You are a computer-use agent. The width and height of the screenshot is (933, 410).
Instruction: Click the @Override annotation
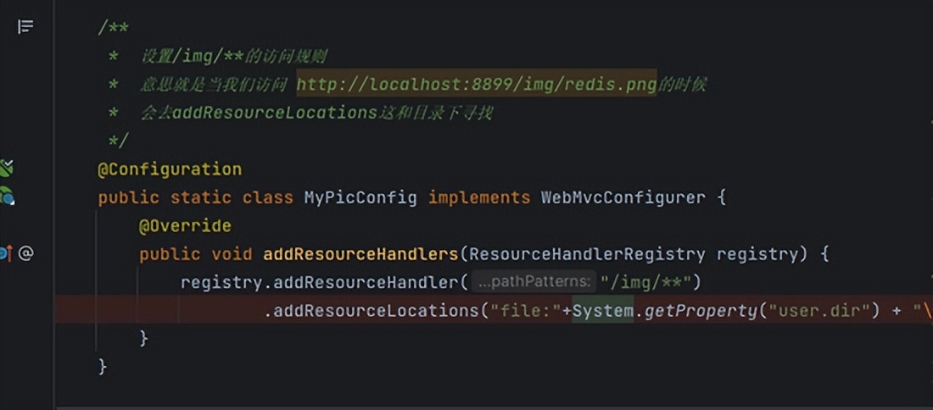pyautogui.click(x=185, y=226)
